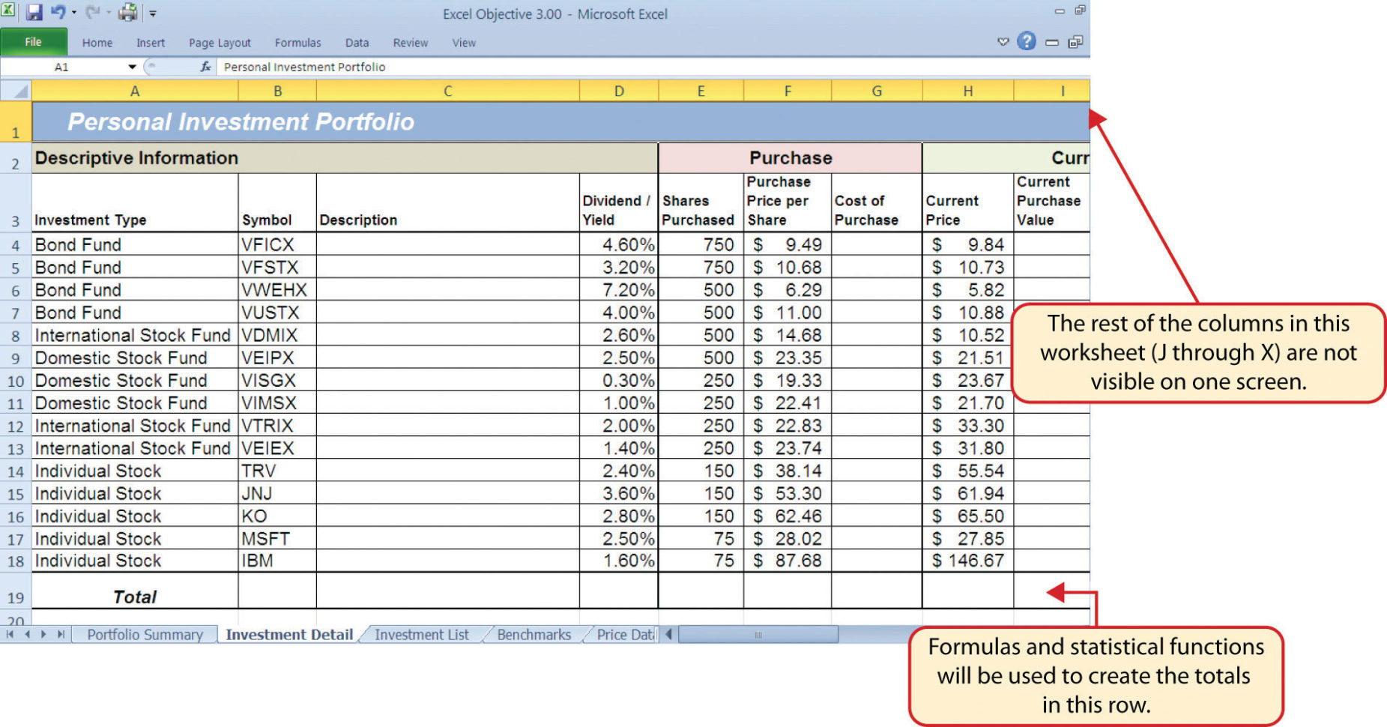Image resolution: width=1387 pixels, height=727 pixels.
Task: Open Quick Print from the toolbar
Action: [127, 11]
